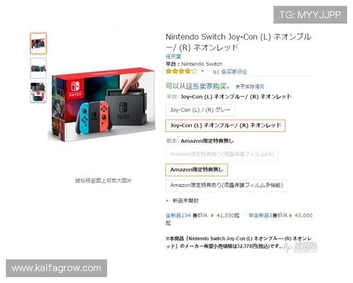Click the product title text
Screen dimensions: 353x283
tap(239, 42)
